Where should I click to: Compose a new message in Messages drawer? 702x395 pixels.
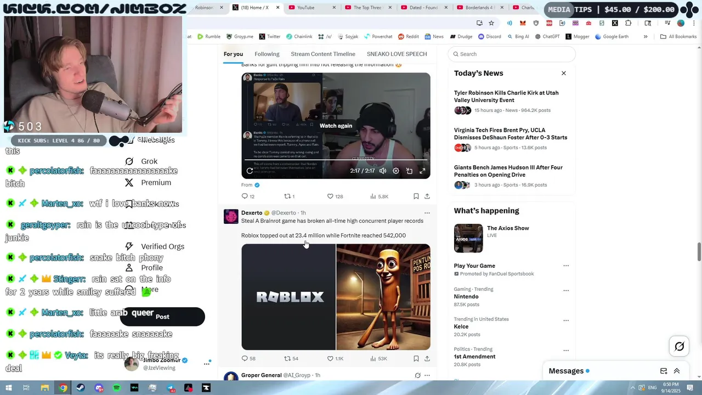664,371
